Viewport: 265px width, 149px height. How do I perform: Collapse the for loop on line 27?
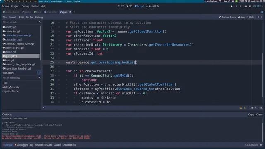click(x=56, y=71)
